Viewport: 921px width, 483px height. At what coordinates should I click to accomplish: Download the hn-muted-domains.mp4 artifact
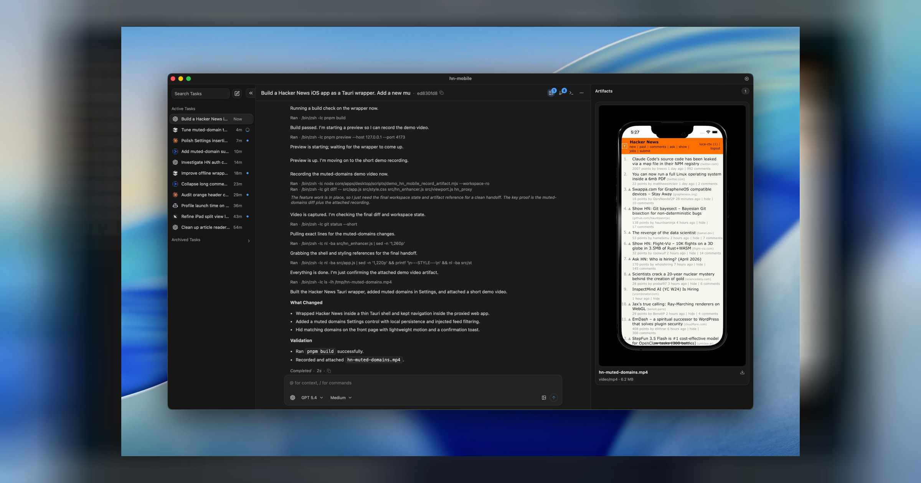742,372
